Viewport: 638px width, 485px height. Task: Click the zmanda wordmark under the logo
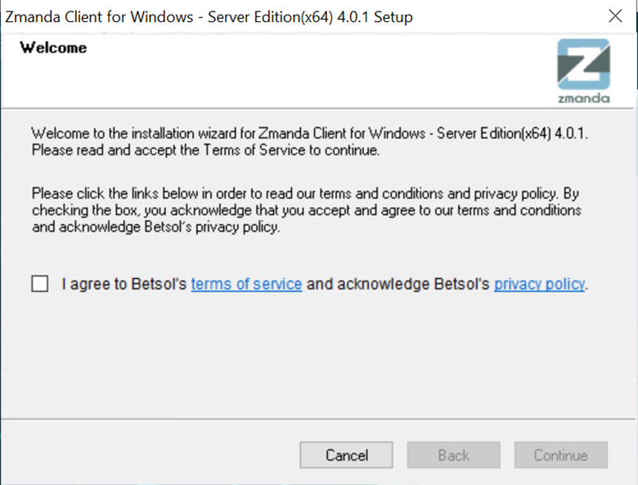click(x=583, y=98)
